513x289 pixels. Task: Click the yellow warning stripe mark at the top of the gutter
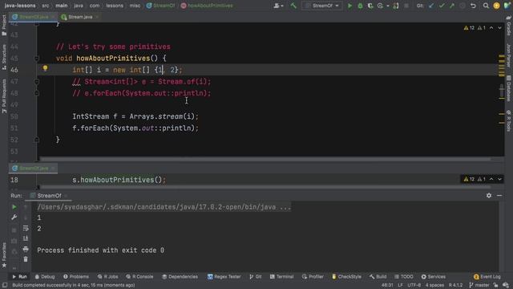pos(502,56)
